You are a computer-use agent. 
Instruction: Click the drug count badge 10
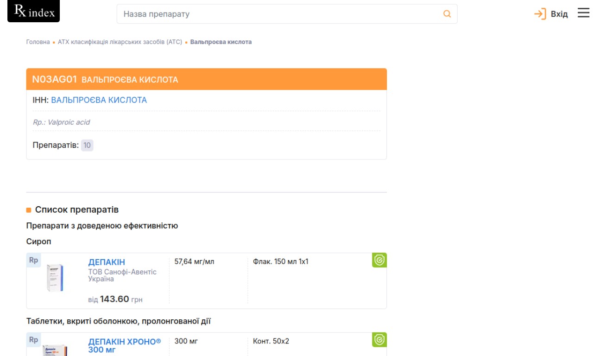pos(87,146)
